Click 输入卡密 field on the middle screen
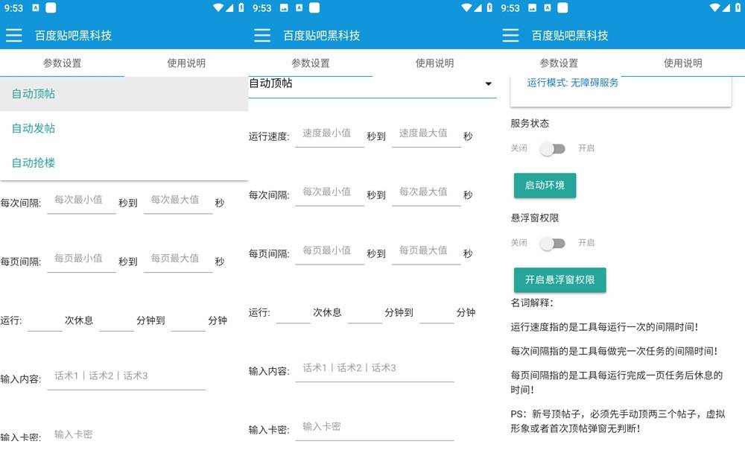745x462 pixels. tap(372, 427)
